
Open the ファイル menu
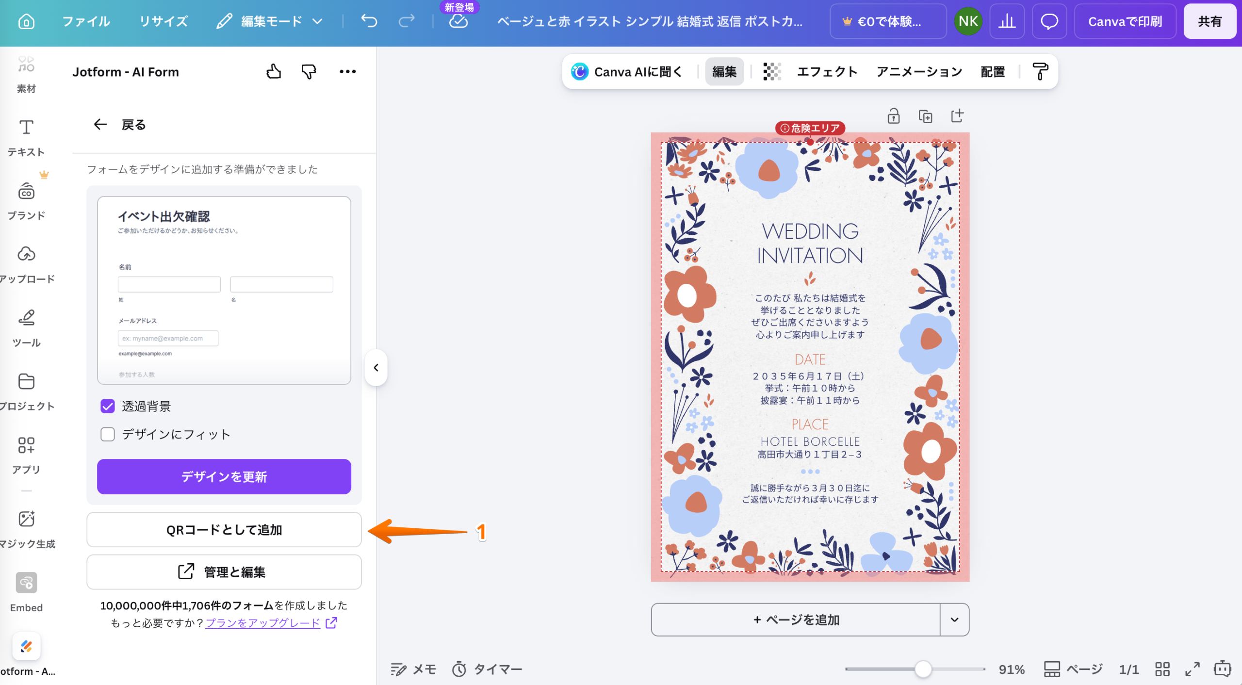point(86,21)
